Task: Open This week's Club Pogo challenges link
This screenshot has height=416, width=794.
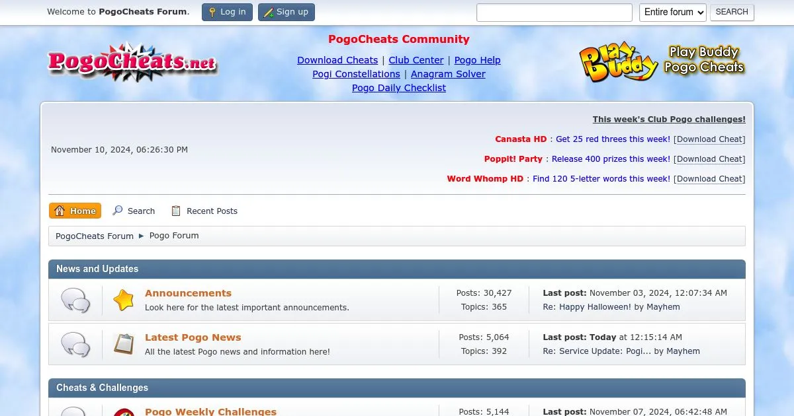Action: pos(669,120)
